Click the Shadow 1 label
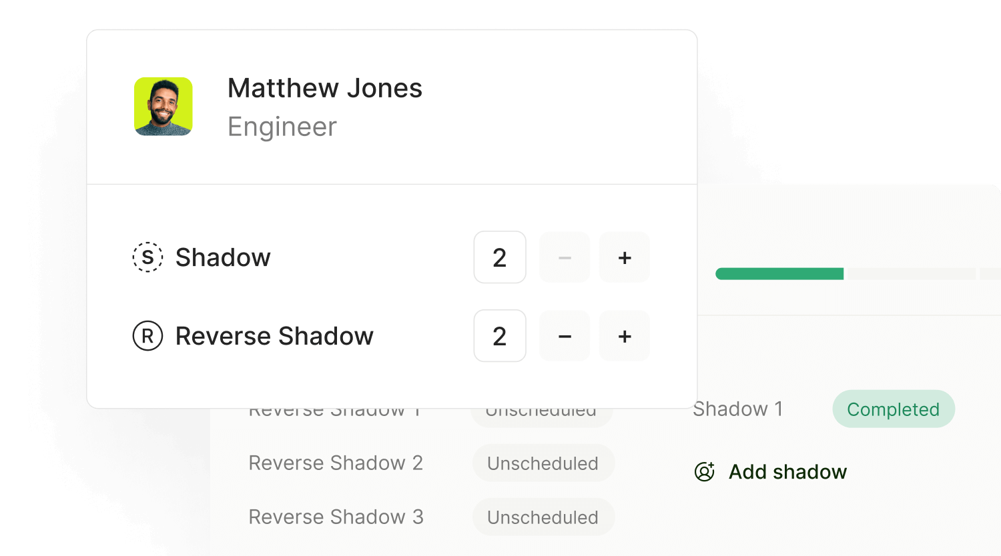Image resolution: width=1001 pixels, height=556 pixels. click(x=737, y=409)
